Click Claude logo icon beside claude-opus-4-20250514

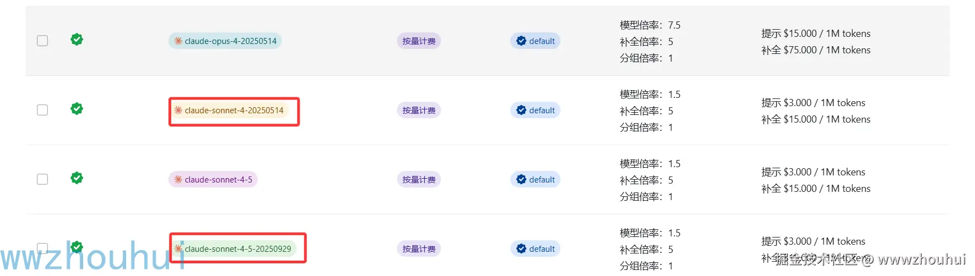coord(178,41)
